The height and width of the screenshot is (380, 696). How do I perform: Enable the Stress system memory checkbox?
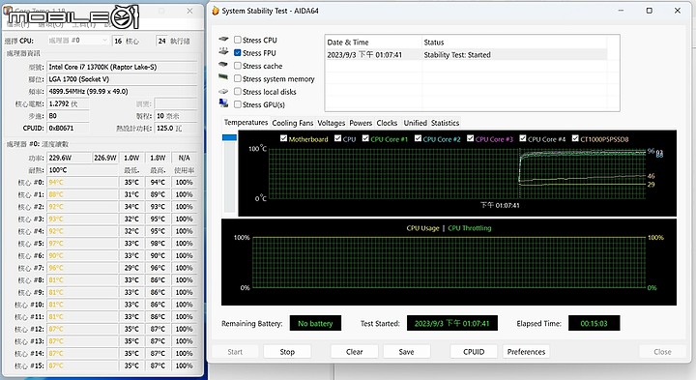click(238, 78)
